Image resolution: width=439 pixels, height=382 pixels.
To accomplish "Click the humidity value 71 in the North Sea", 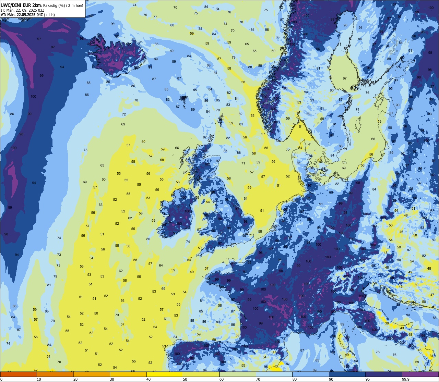I will [x=243, y=163].
